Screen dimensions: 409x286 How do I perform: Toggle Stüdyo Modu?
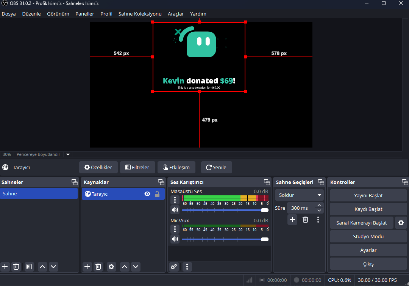pos(368,236)
